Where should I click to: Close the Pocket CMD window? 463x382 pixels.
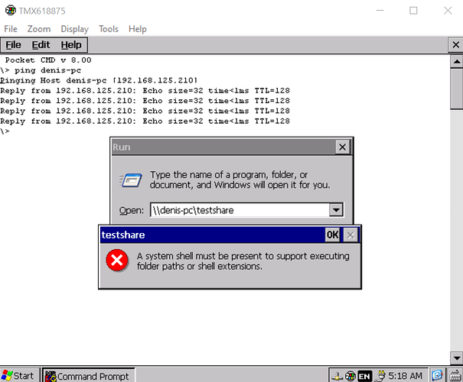point(455,45)
